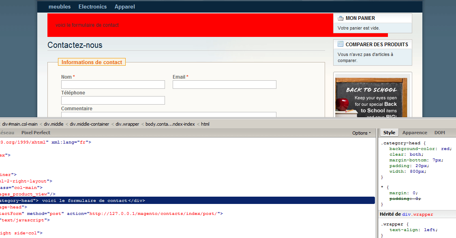This screenshot has width=456, height=238.
Task: Click the .wrapper CSS selector in Style panel
Action: click(393, 224)
